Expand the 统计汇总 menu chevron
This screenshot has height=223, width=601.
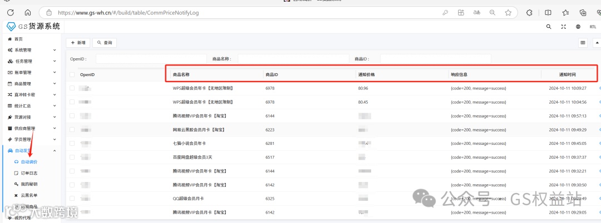click(x=55, y=106)
